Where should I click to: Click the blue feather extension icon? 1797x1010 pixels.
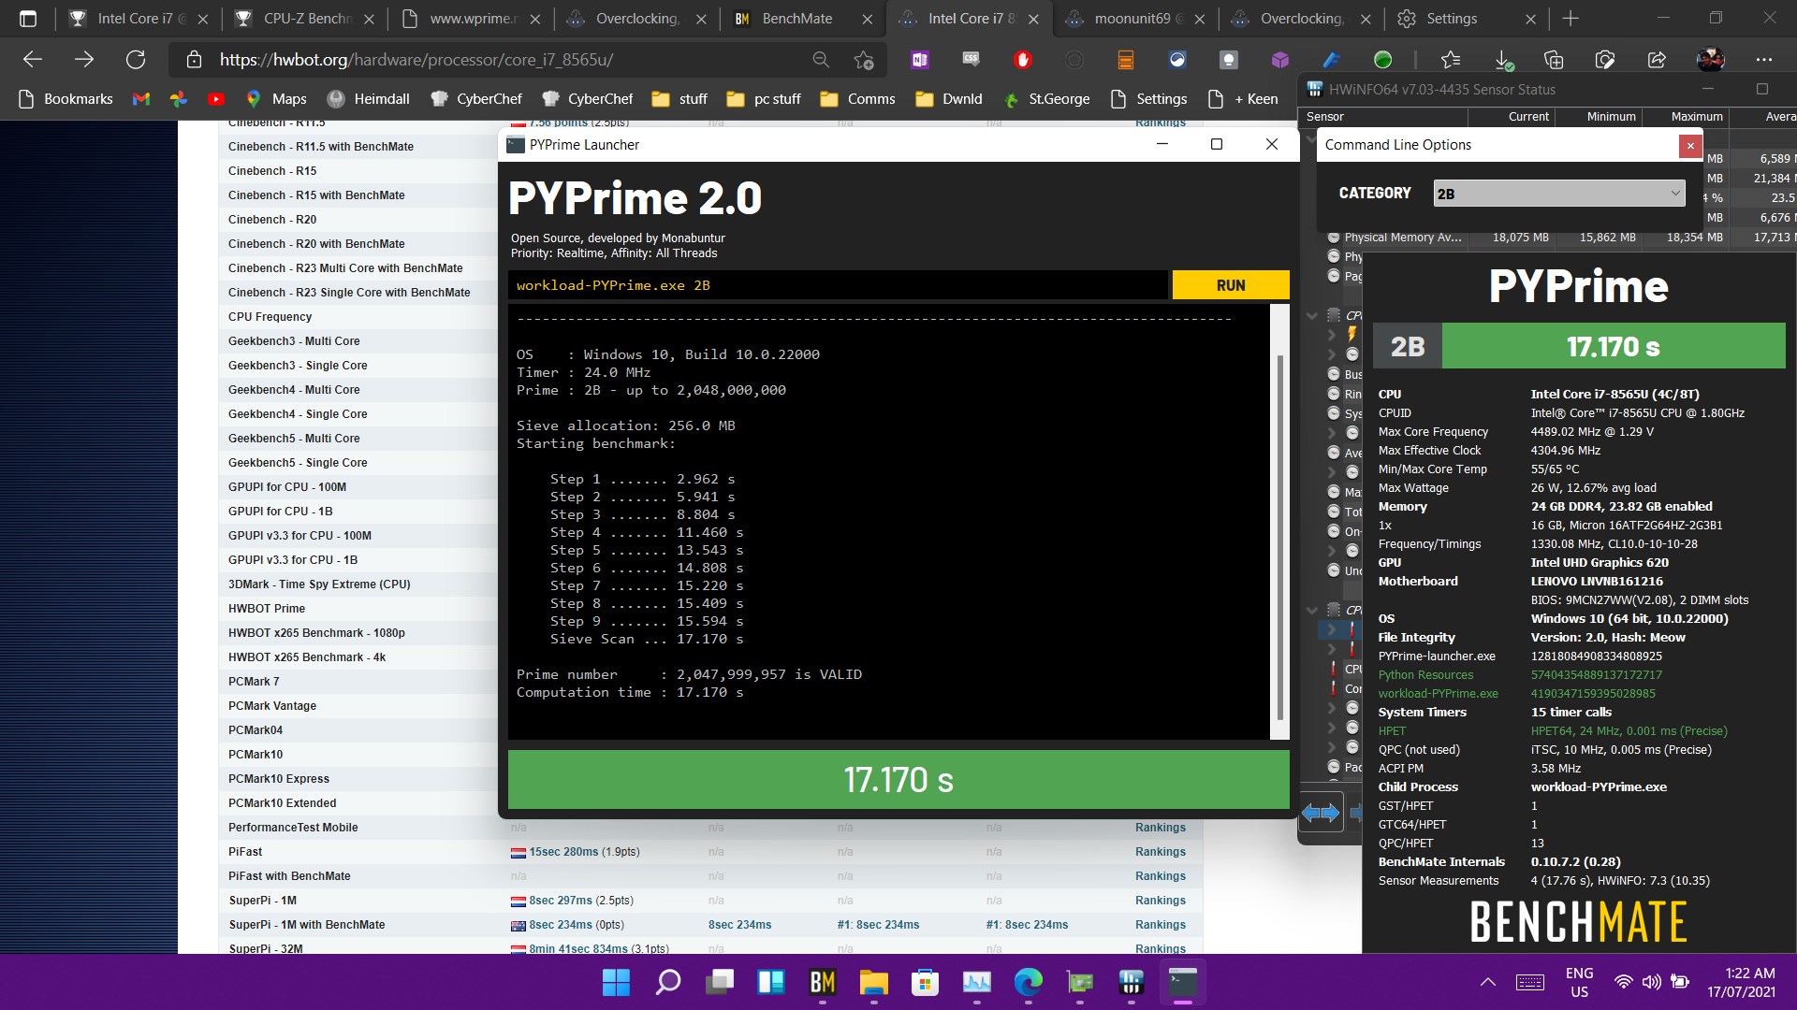(x=1331, y=60)
